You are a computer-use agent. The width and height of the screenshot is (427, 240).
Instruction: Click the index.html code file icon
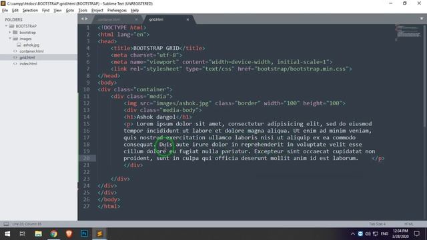pyautogui.click(x=15, y=64)
